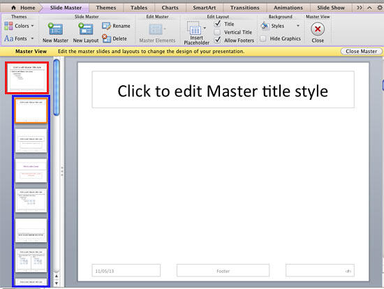
Task: Open the Tables tab
Action: (x=139, y=8)
